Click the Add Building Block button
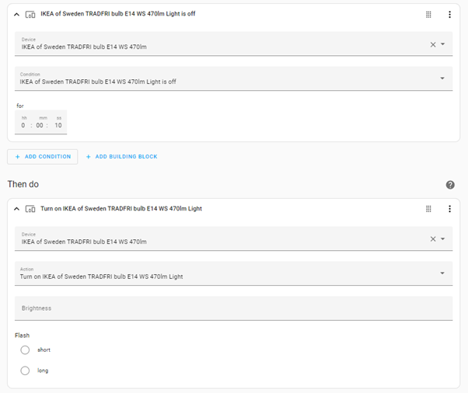 click(x=121, y=157)
